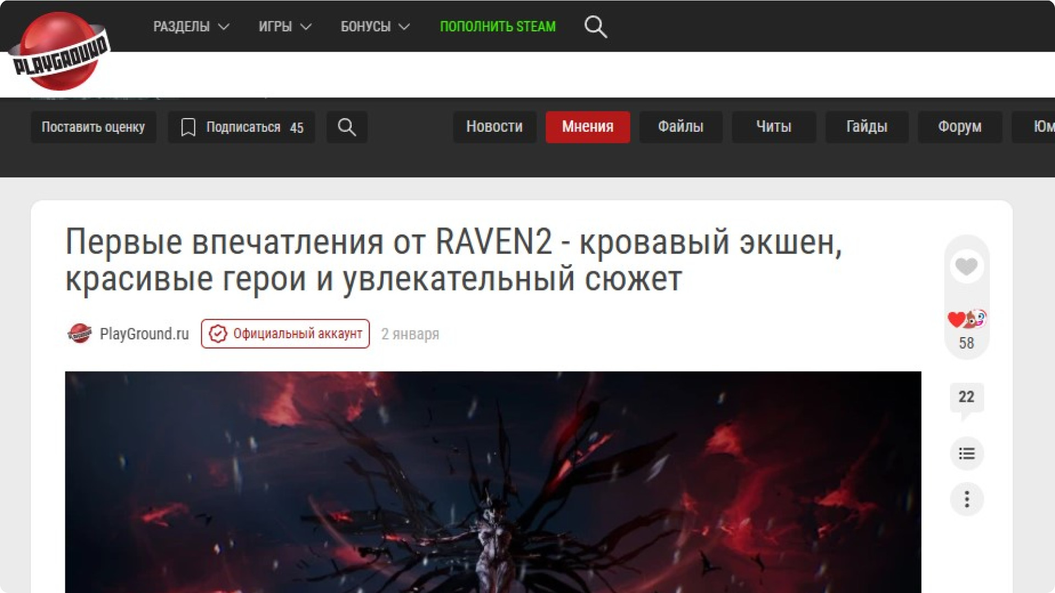Switch to the Читы tab
This screenshot has height=593, width=1055.
(774, 127)
